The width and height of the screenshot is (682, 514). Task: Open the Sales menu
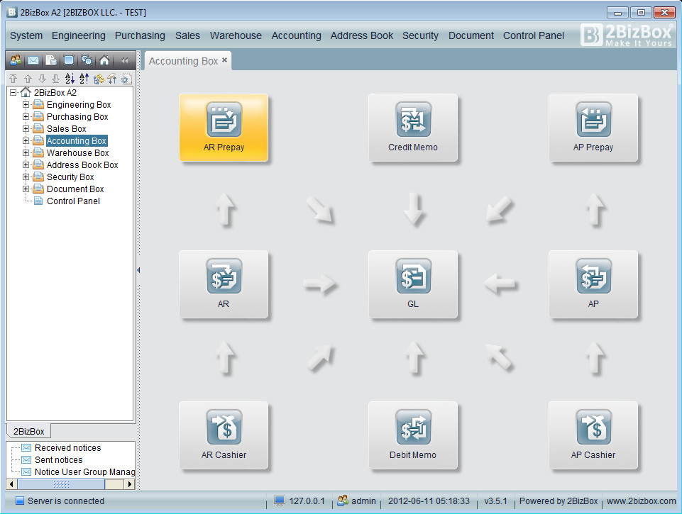(187, 35)
